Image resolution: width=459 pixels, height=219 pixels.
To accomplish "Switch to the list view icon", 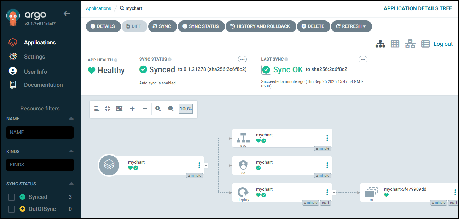I will point(425,44).
